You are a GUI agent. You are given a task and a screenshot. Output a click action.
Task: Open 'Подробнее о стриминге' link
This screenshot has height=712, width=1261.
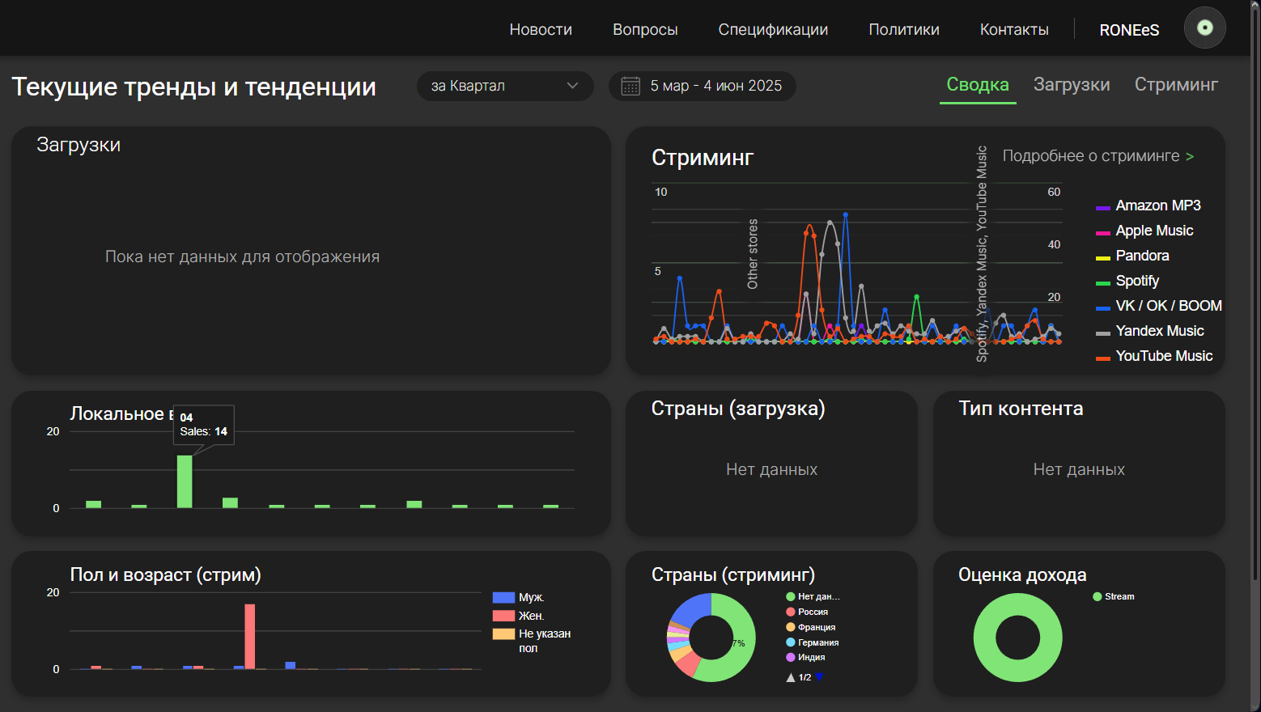click(x=1098, y=156)
